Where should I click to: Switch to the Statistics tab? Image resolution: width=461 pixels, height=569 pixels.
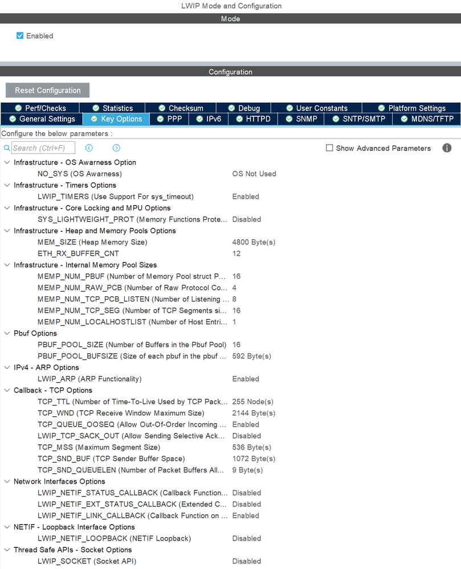[x=112, y=108]
